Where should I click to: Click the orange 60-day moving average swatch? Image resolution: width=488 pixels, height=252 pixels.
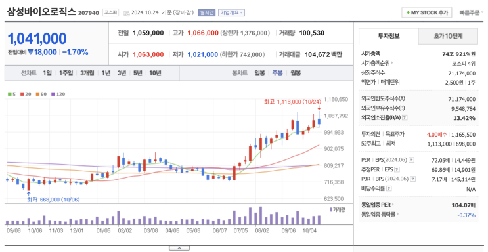coord(37,94)
